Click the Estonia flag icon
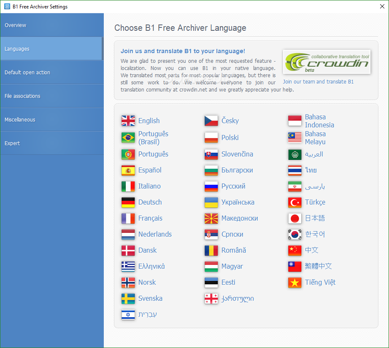Screen dimensions: 389x348 [x=211, y=283]
